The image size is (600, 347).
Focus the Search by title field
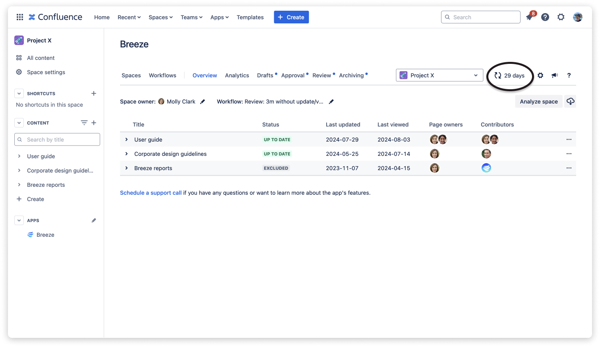coord(57,140)
